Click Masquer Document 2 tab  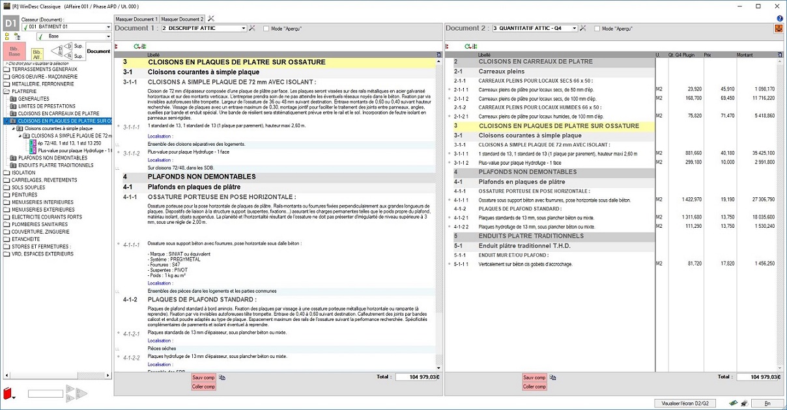[x=182, y=19]
